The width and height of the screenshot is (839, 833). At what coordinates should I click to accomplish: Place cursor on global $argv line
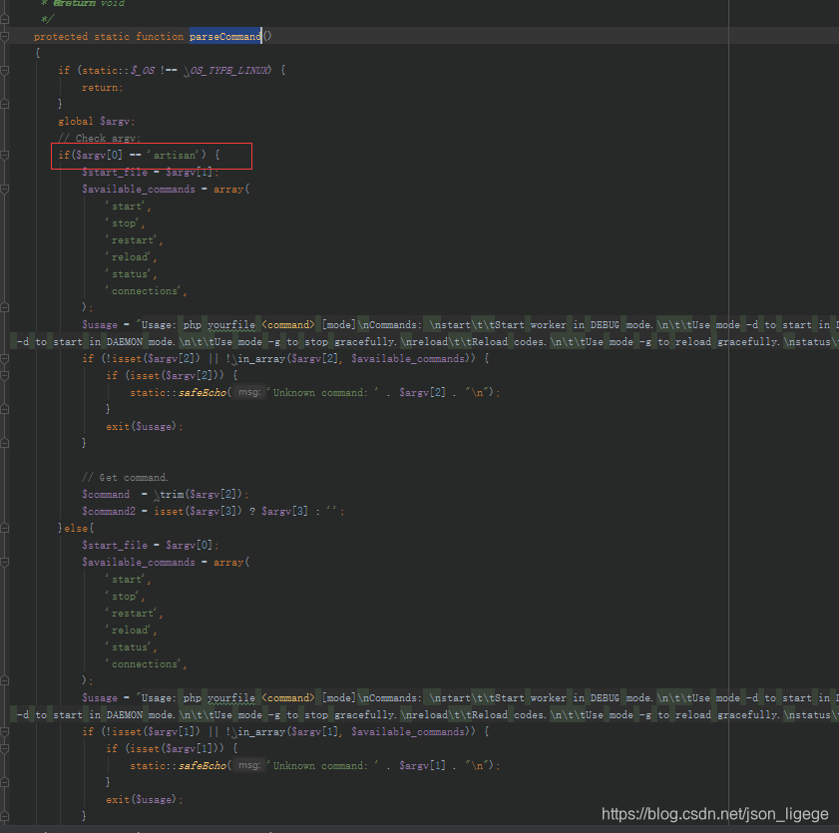pyautogui.click(x=97, y=122)
